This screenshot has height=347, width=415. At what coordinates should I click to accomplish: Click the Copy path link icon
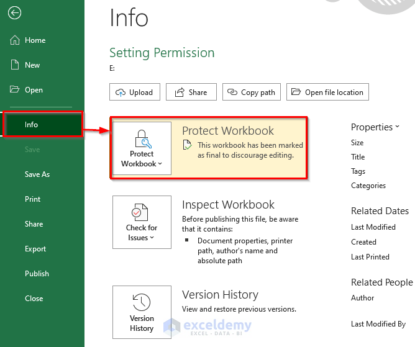coord(232,92)
